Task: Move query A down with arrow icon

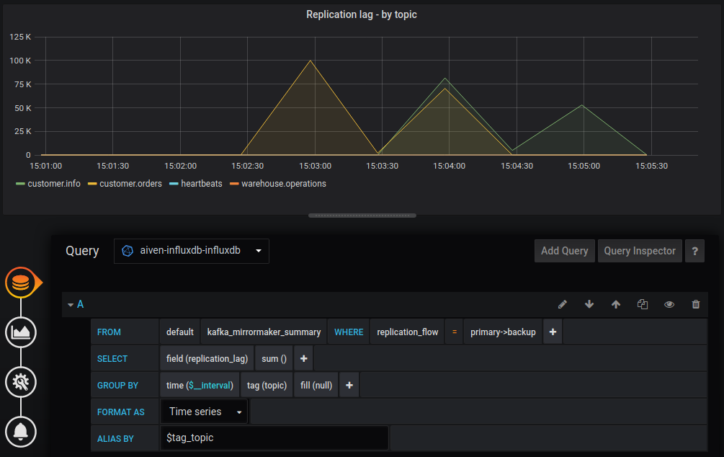Action: 589,304
